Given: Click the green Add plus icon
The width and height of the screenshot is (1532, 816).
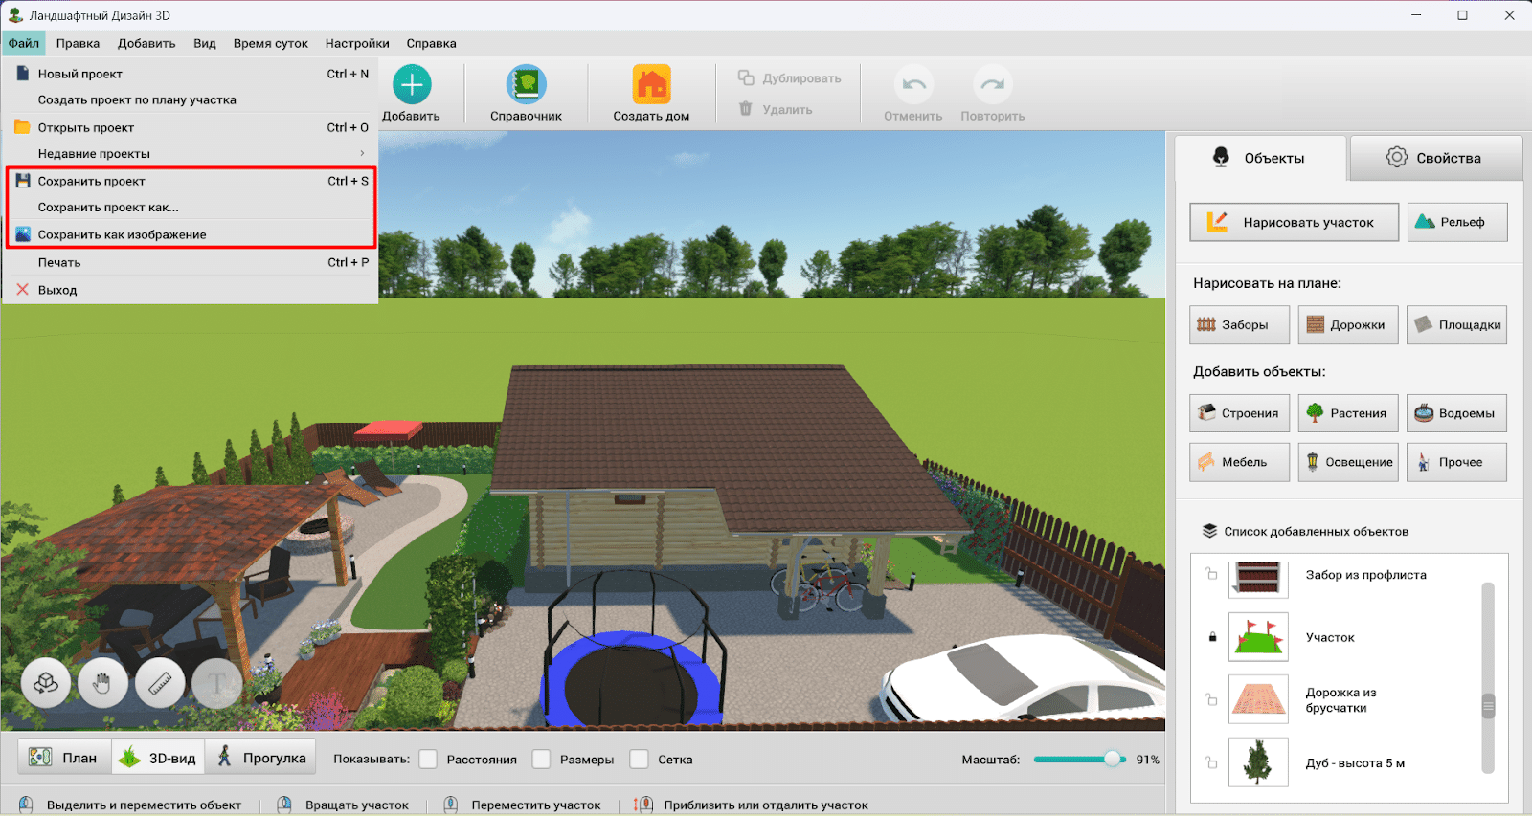Looking at the screenshot, I should point(412,85).
